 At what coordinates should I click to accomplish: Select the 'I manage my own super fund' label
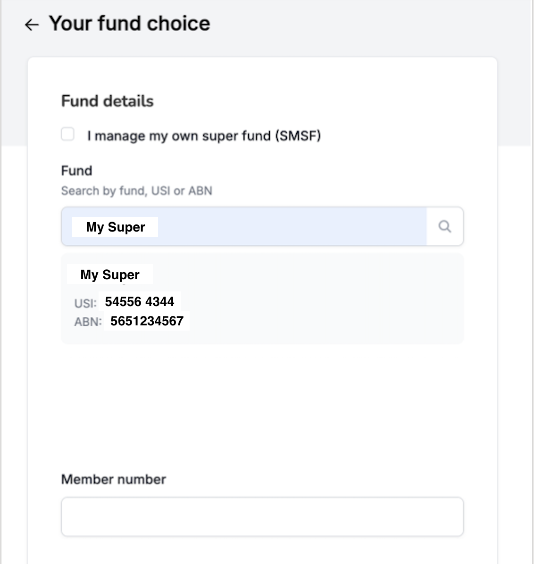click(204, 136)
